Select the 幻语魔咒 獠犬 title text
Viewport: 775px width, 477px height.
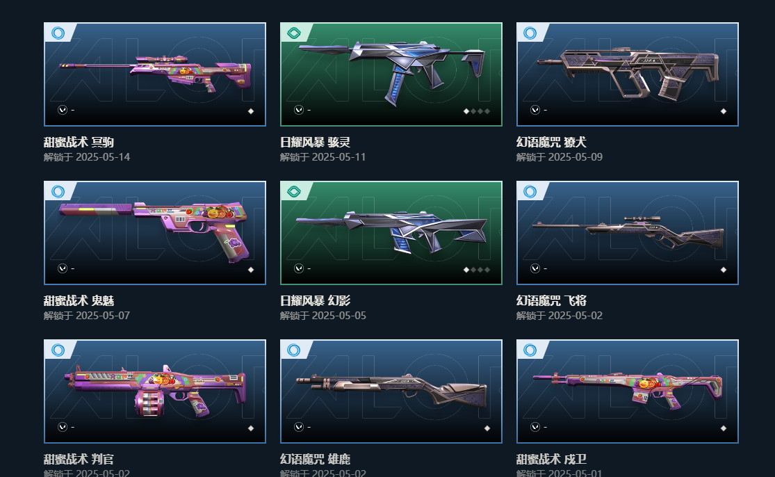[x=551, y=143]
